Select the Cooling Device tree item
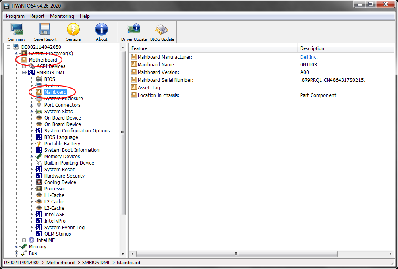This screenshot has width=398, height=269. tap(60, 182)
